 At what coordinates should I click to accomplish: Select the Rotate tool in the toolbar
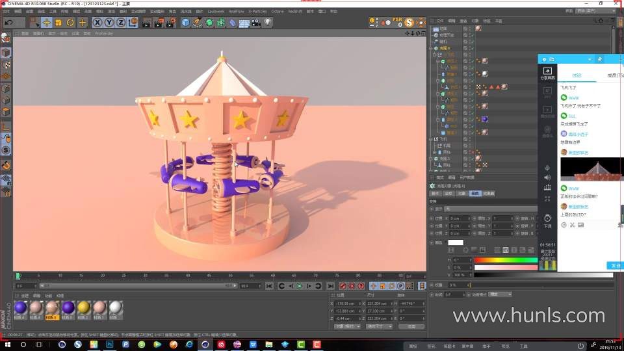click(70, 23)
